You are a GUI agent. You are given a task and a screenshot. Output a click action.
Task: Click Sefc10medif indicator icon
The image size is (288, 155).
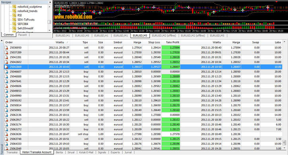[x=14, y=28]
